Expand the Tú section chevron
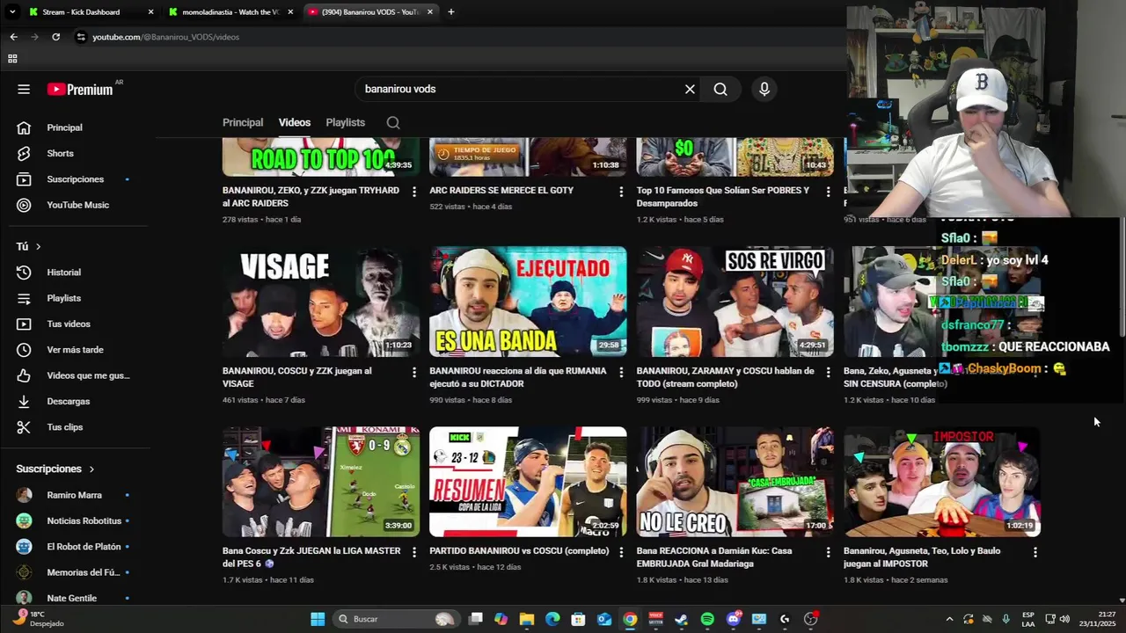 [38, 247]
